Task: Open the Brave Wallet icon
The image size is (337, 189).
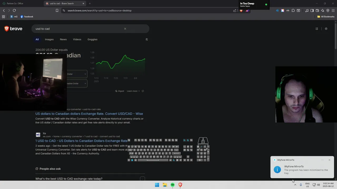Action: (317, 10)
